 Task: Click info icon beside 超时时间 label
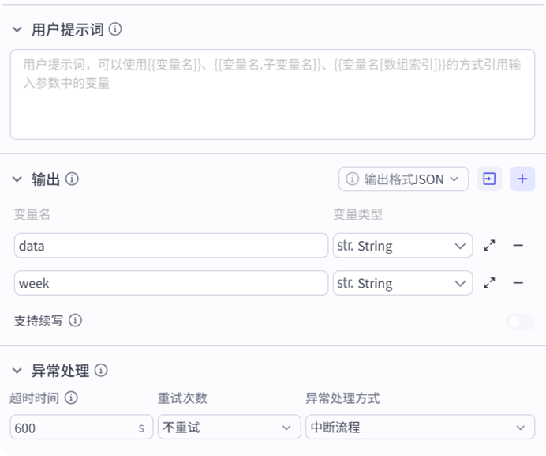coord(70,398)
